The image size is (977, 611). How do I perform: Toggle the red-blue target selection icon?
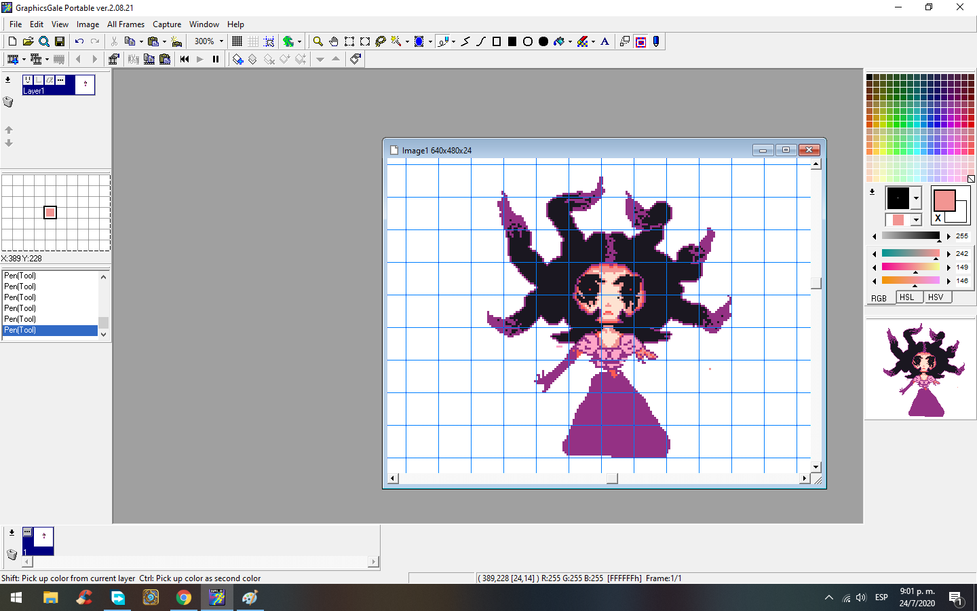[640, 41]
